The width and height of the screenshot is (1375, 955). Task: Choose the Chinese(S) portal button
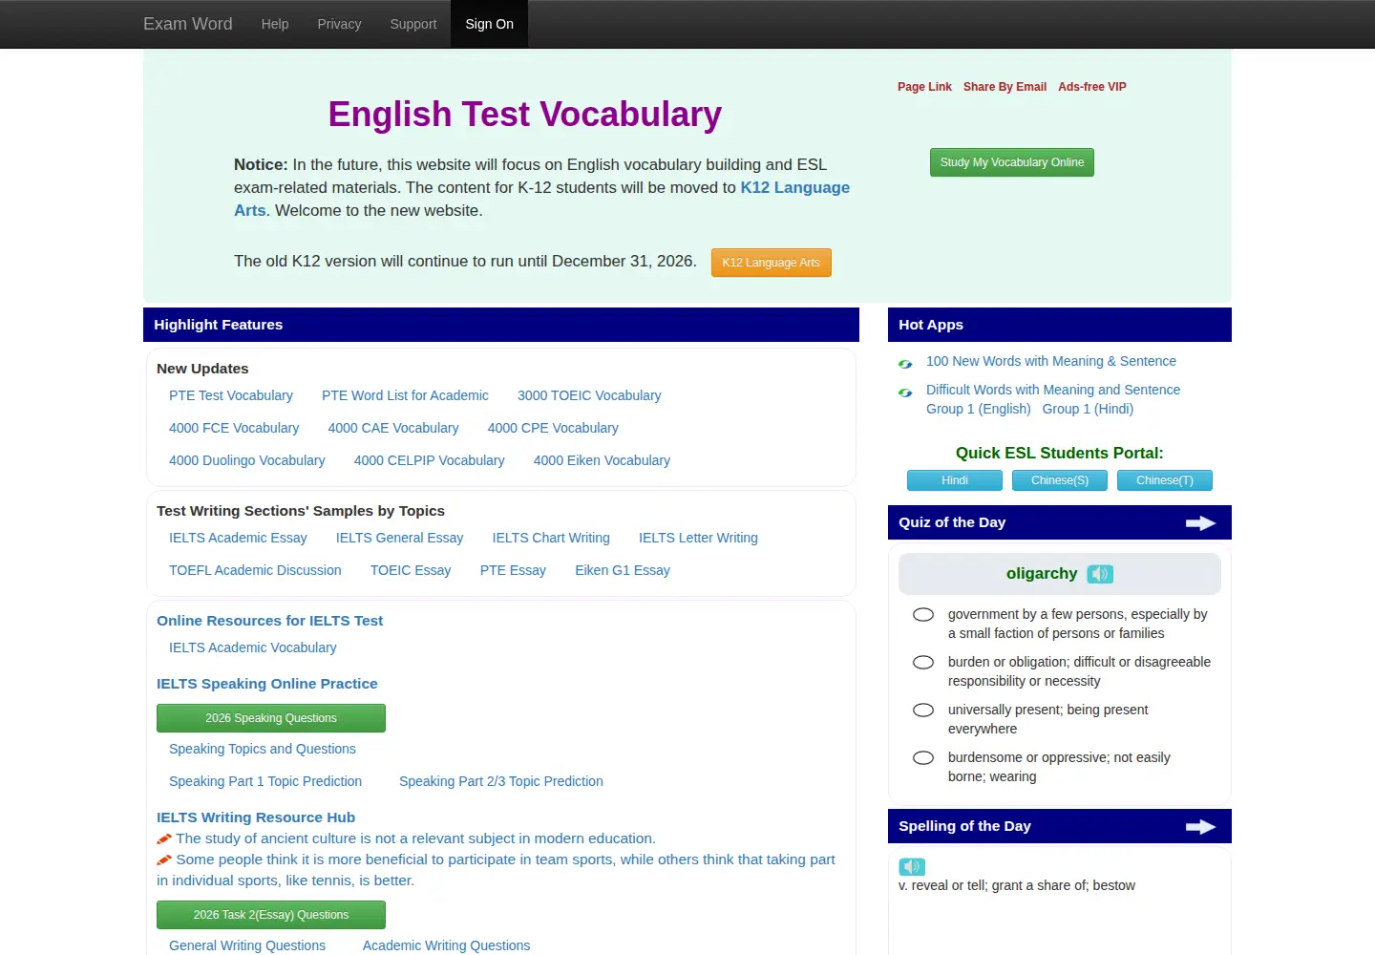(x=1060, y=480)
